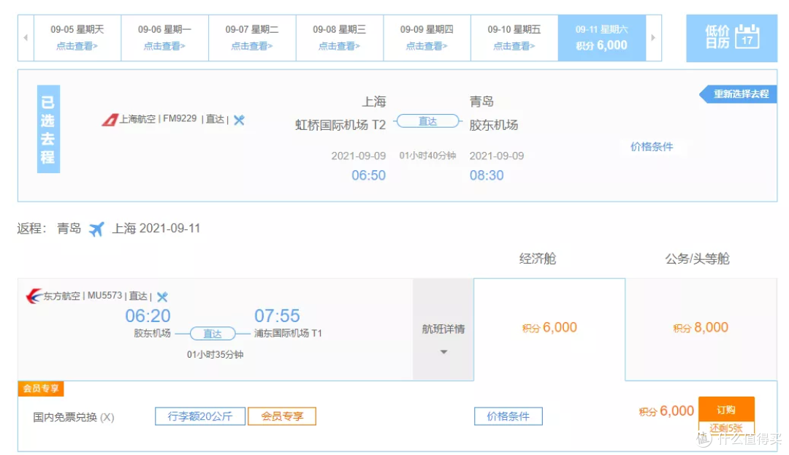Click the 06:20 return departure time
789x455 pixels.
coord(148,316)
